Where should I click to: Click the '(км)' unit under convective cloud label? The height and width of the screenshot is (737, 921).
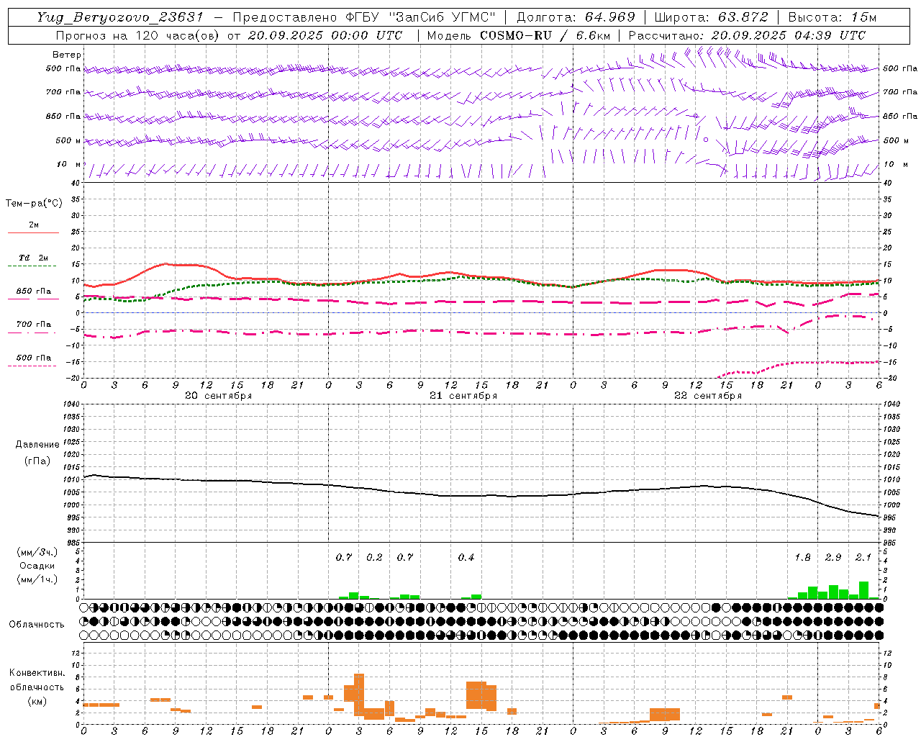(37, 701)
